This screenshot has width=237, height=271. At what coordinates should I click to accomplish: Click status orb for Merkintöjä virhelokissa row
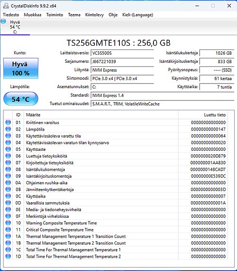pos(8,216)
